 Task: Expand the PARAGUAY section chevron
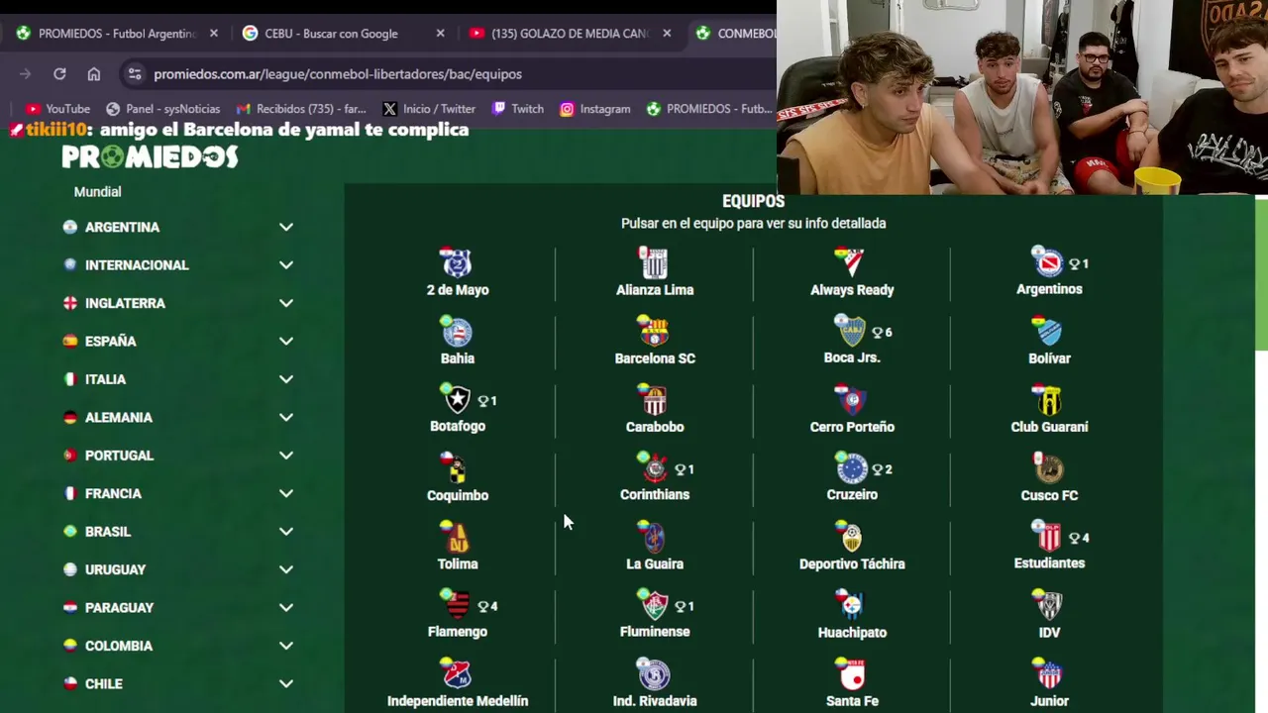click(286, 608)
